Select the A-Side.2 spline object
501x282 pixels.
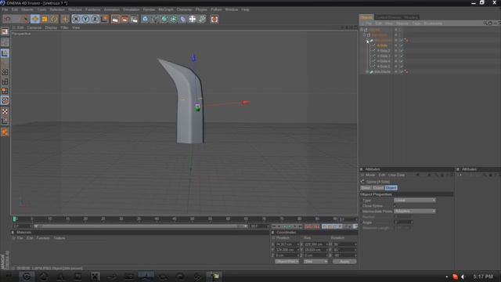(x=384, y=50)
